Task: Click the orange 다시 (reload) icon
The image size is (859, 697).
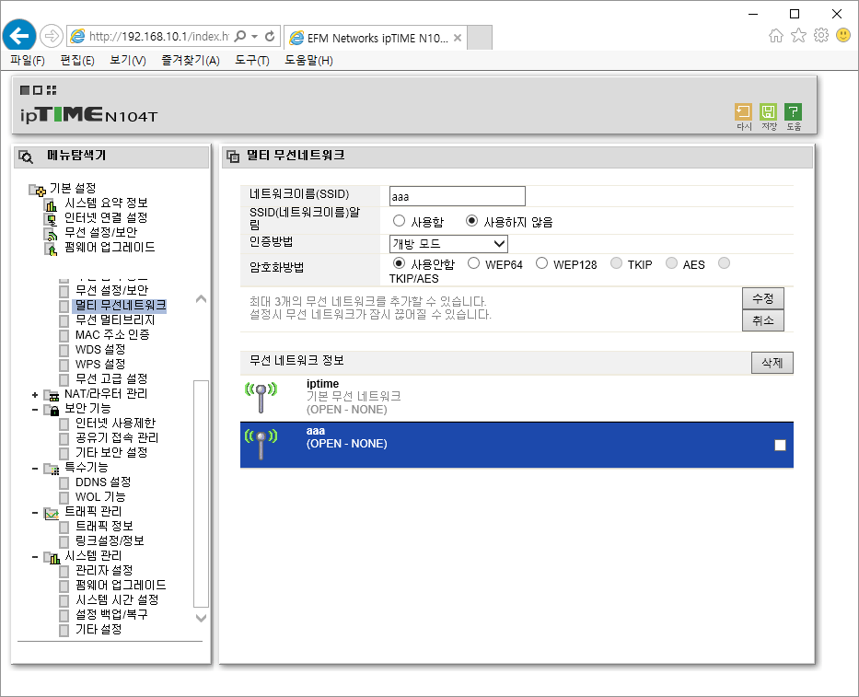Action: click(743, 111)
